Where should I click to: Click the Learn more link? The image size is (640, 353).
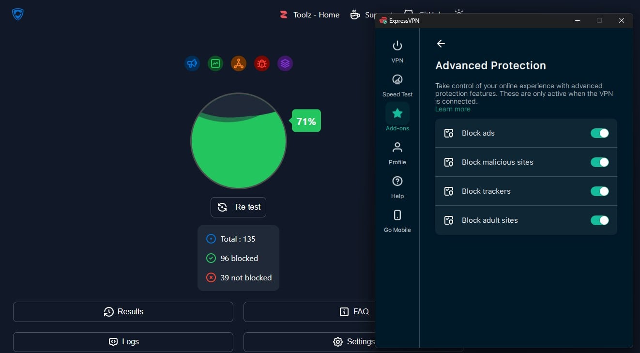click(x=453, y=109)
